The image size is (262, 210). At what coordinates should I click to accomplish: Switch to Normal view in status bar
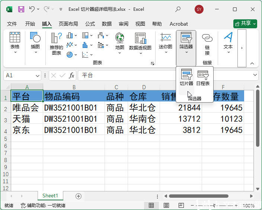click(x=151, y=205)
